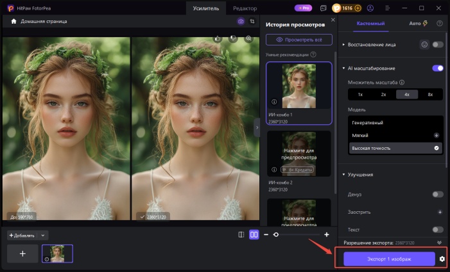Give a thumbs up on the result

point(218,38)
